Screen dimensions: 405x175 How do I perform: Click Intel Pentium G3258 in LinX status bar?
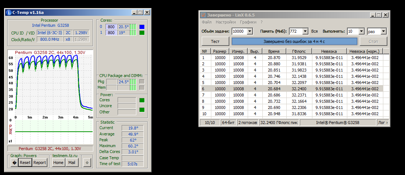[338, 123]
